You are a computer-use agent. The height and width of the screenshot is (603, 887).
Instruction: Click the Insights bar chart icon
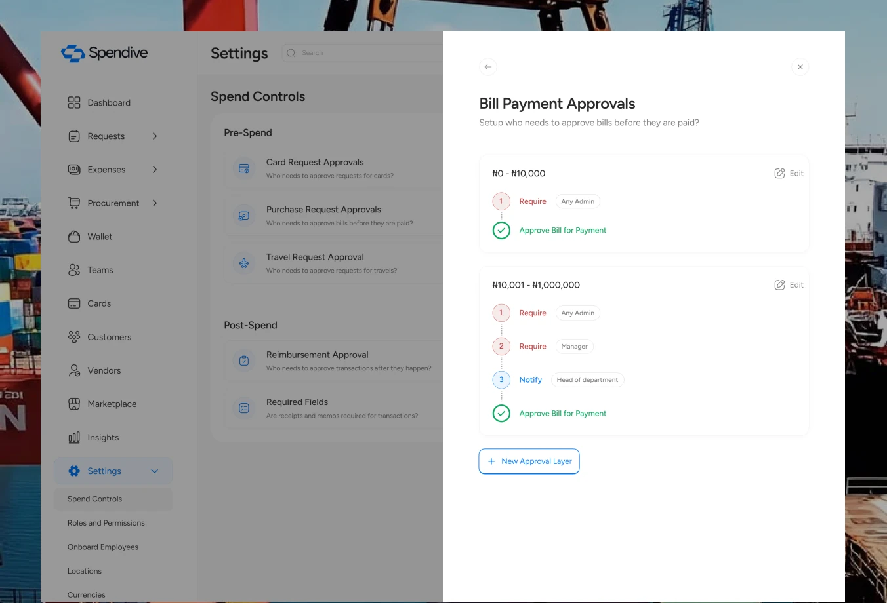pos(74,437)
